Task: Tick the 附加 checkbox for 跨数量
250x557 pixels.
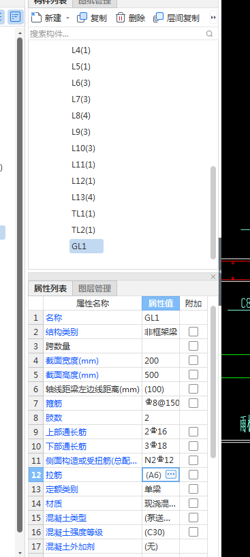Action: click(x=193, y=346)
